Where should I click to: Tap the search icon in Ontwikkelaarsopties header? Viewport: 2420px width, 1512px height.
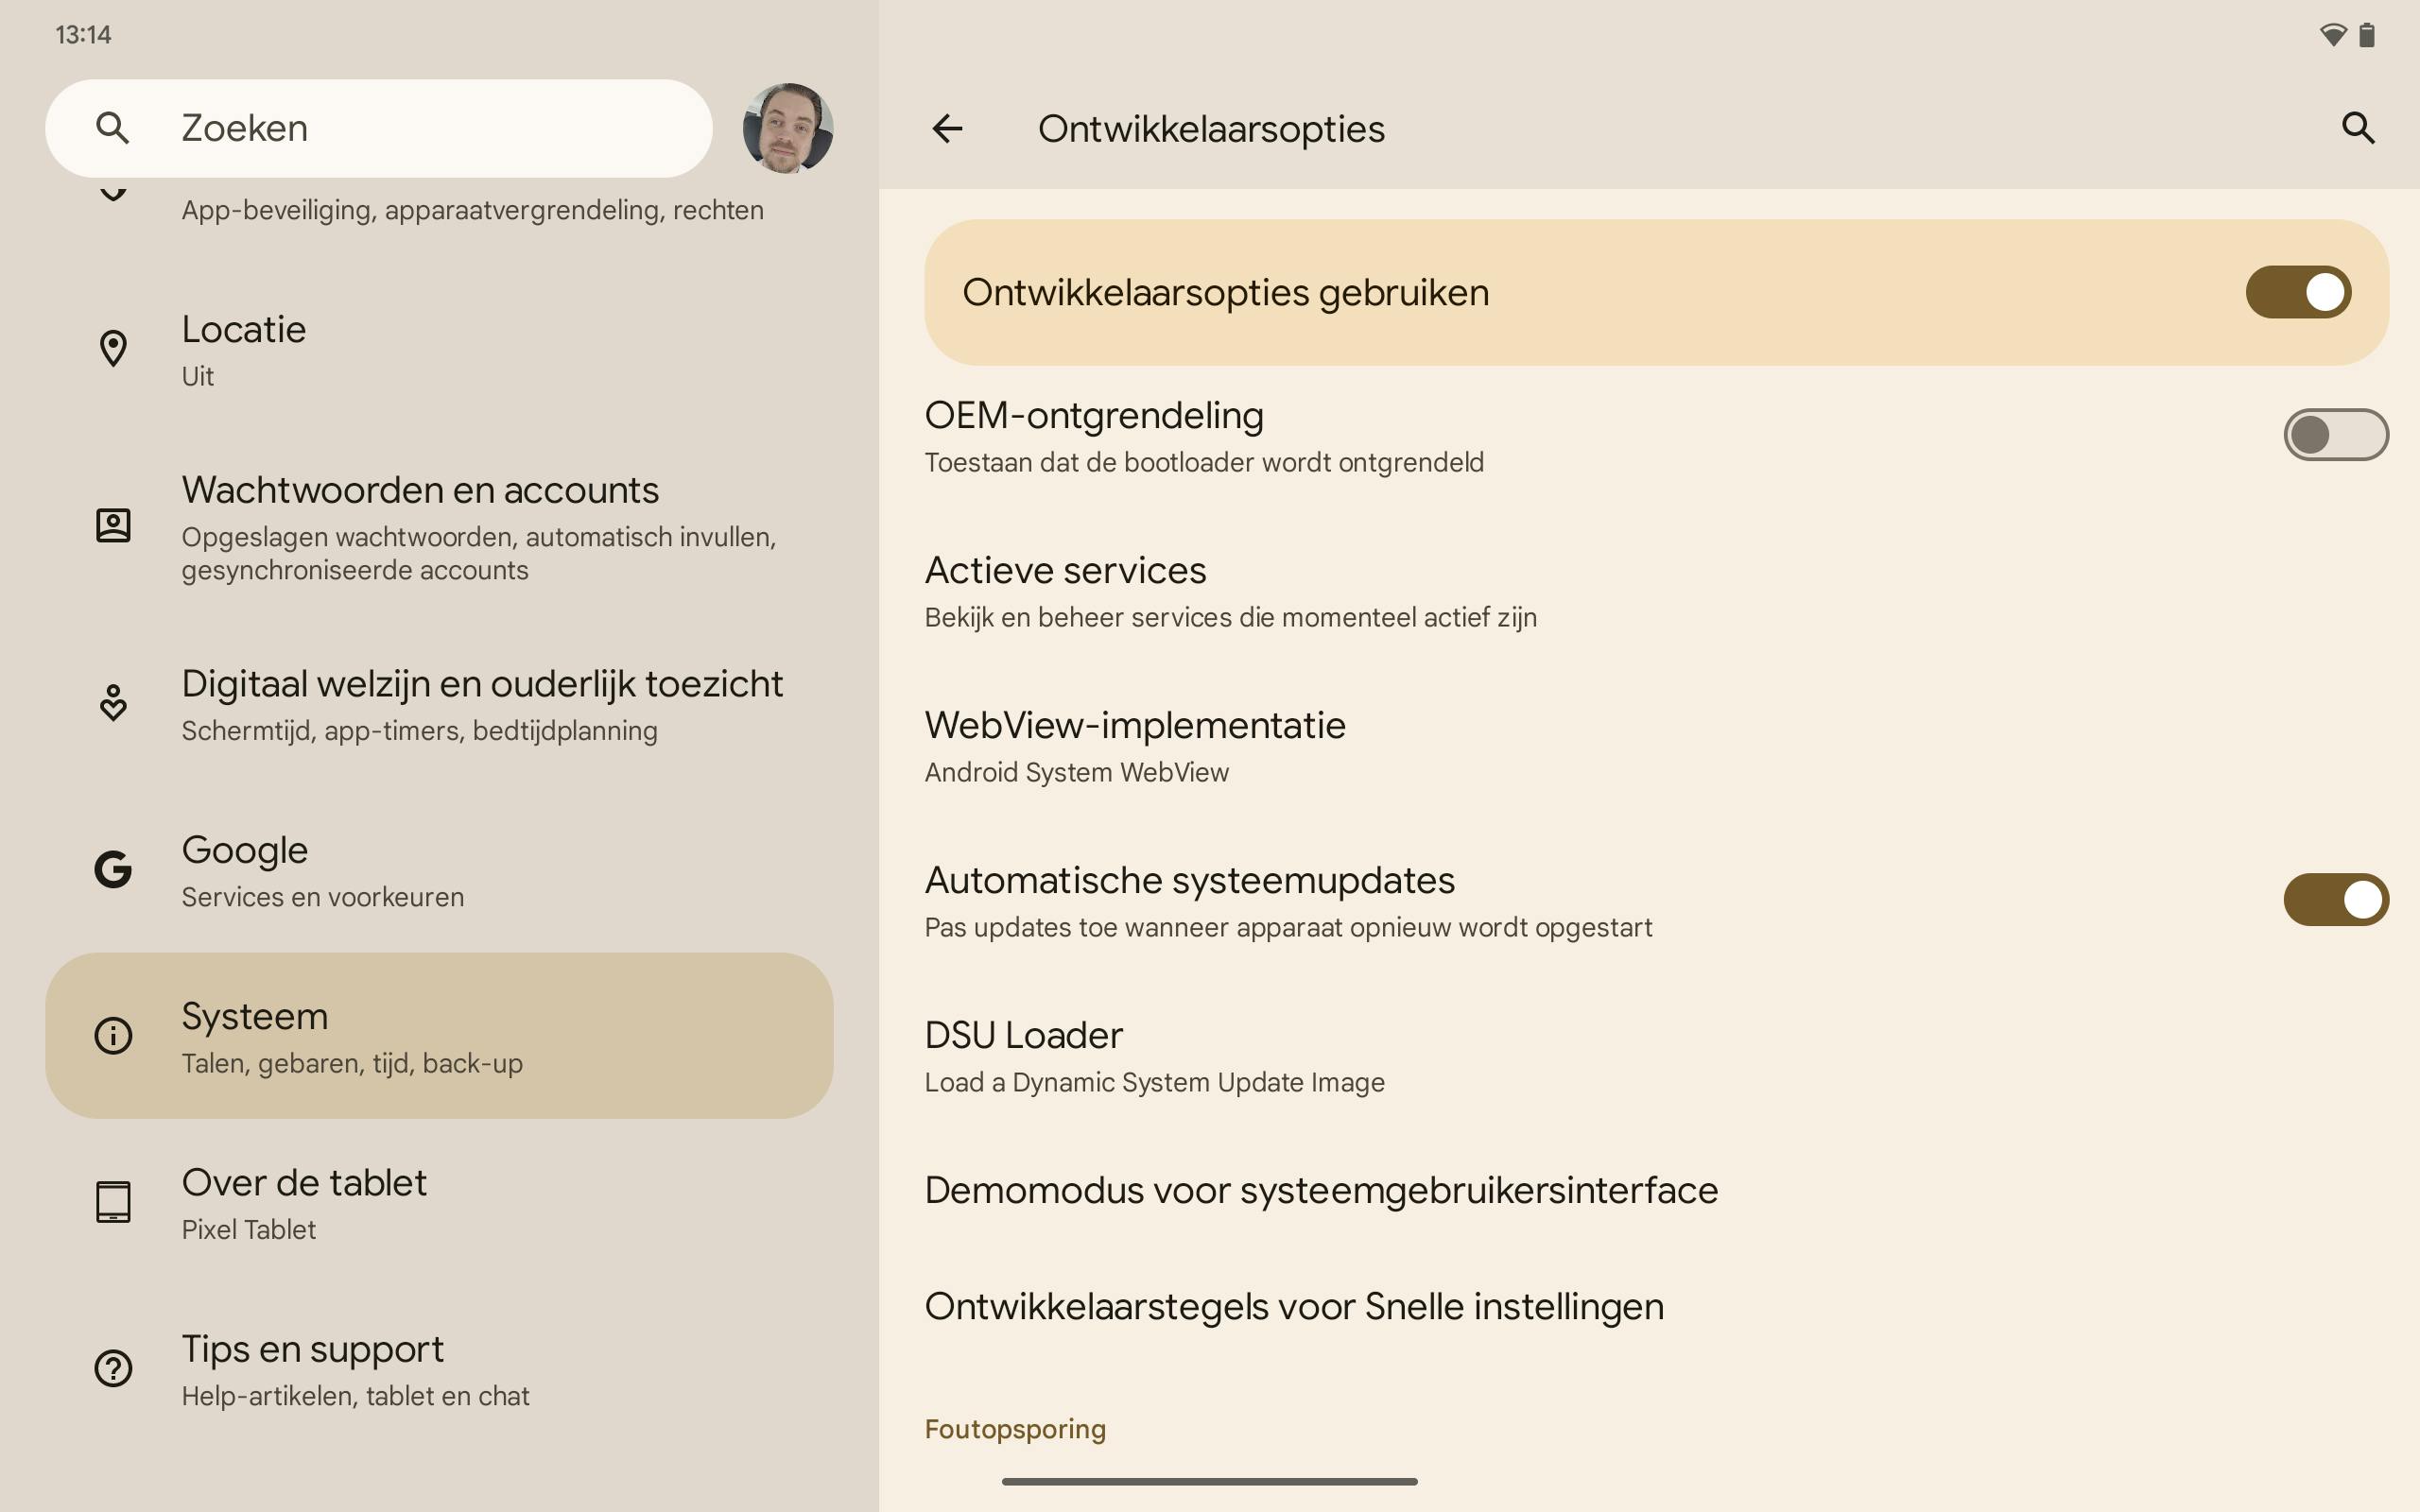click(x=2357, y=128)
